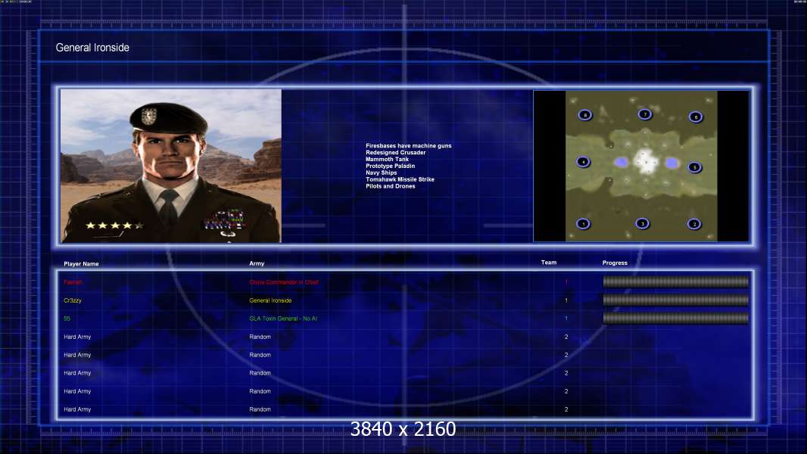Screen dimensions: 807x454
Task: Click the "3840 x 2160" resolution label
Action: point(403,429)
